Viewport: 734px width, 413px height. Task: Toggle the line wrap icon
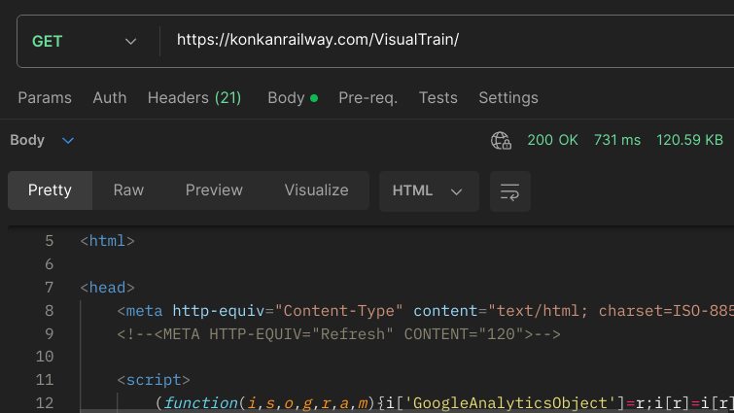coord(510,191)
